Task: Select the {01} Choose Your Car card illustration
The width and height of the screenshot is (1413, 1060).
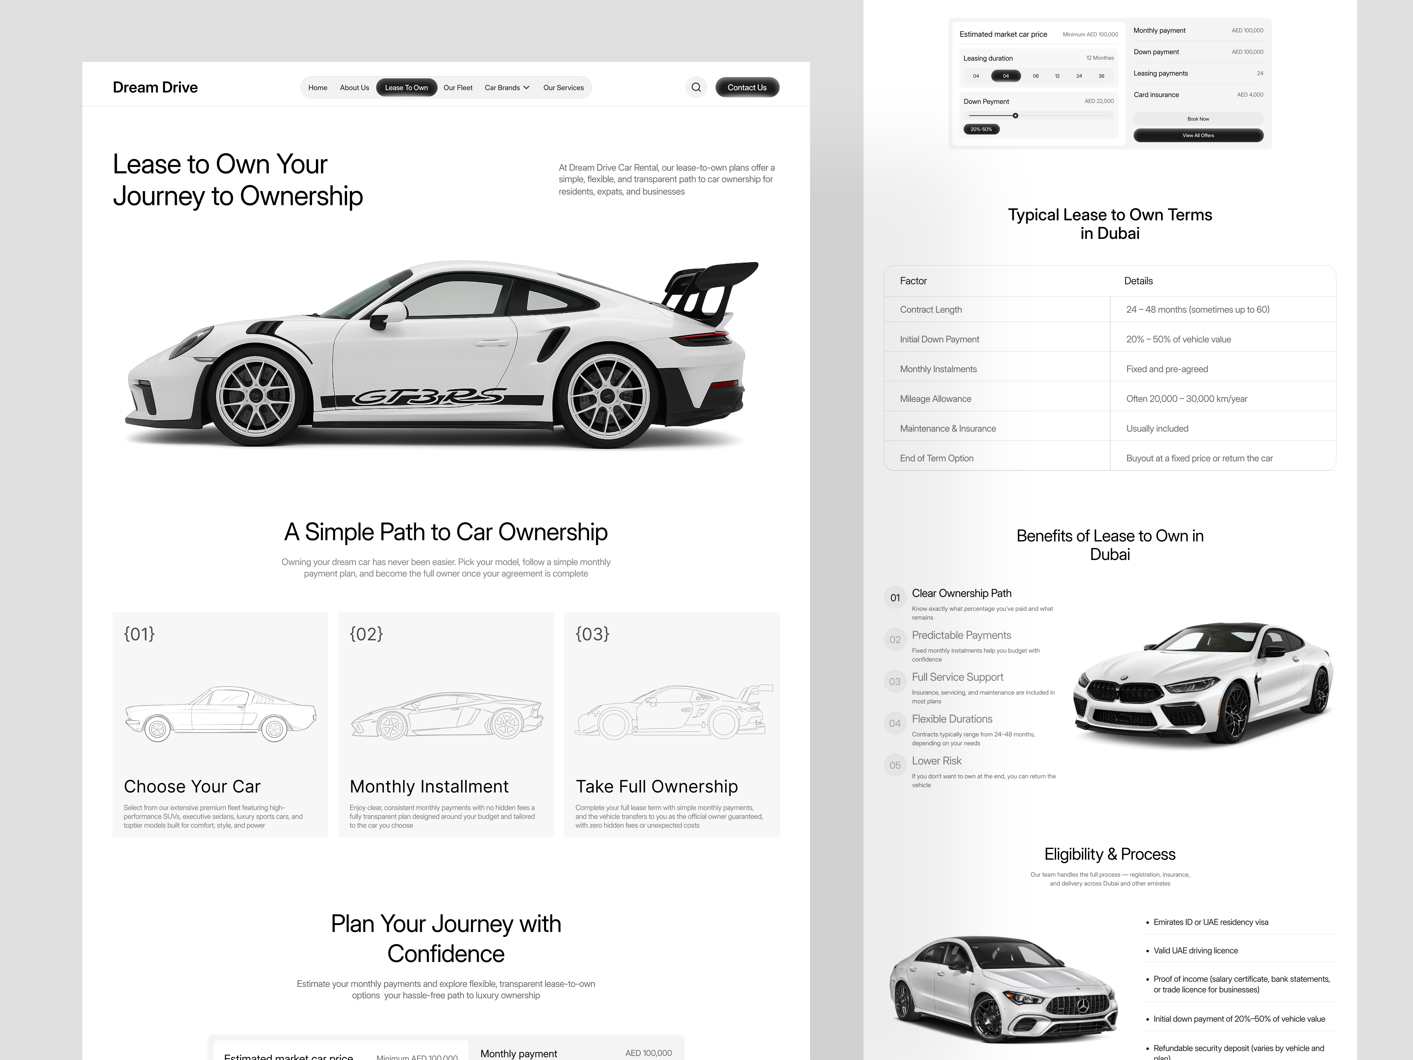Action: pos(220,714)
